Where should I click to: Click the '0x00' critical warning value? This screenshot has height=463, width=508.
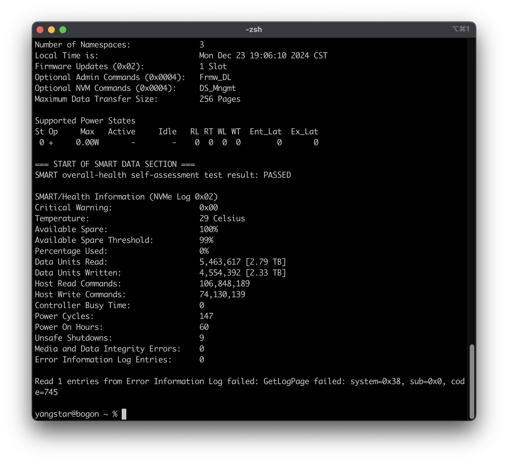coord(208,207)
